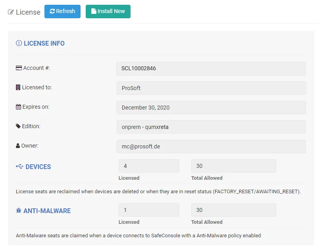Screen dimensions: 319x250
Task: Click the USB icon beside Devices heading
Action: [x=19, y=167]
